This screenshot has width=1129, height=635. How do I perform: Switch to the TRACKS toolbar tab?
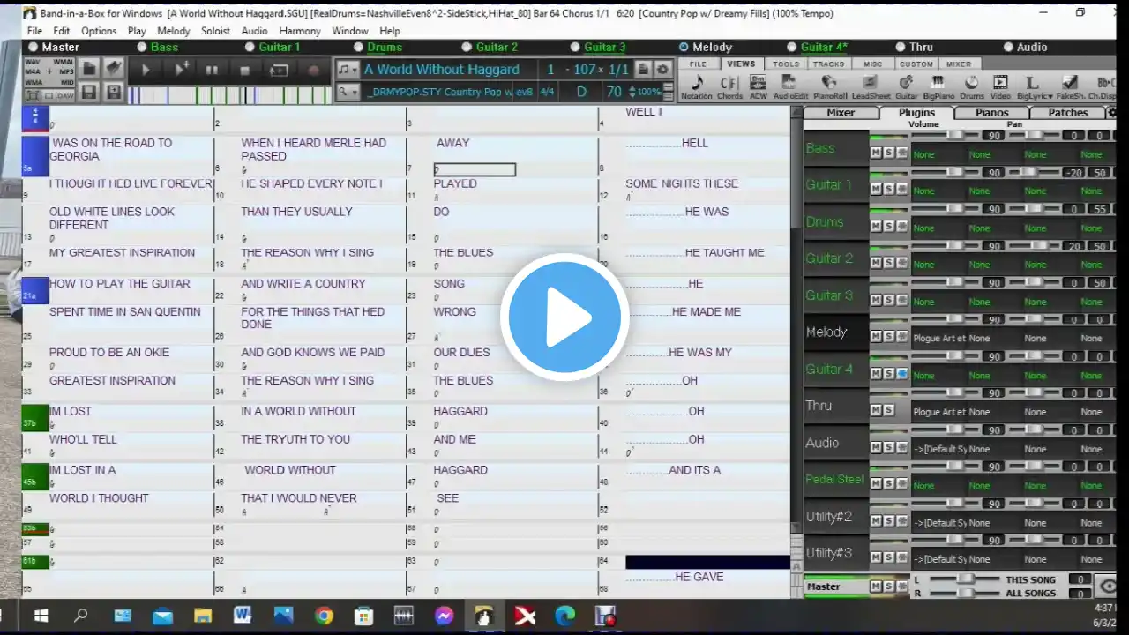[828, 63]
